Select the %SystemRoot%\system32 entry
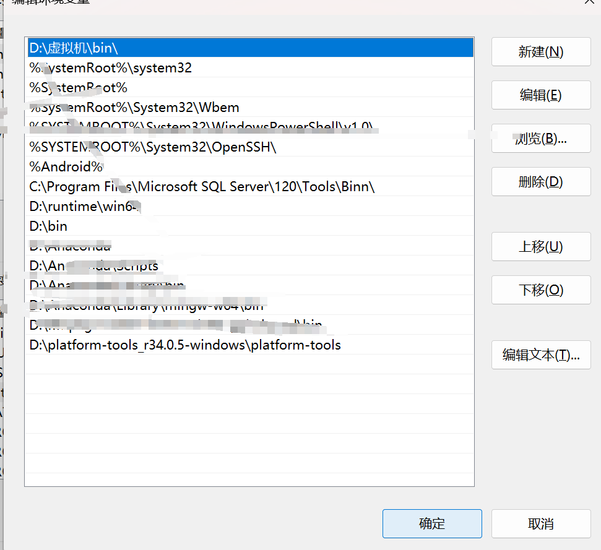This screenshot has width=601, height=550. click(186, 67)
